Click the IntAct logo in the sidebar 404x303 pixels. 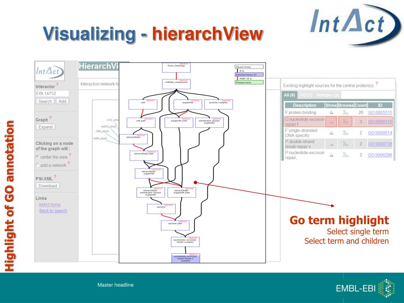click(49, 71)
